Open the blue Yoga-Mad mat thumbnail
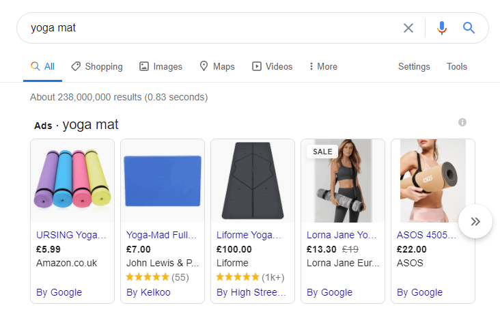 coord(163,181)
